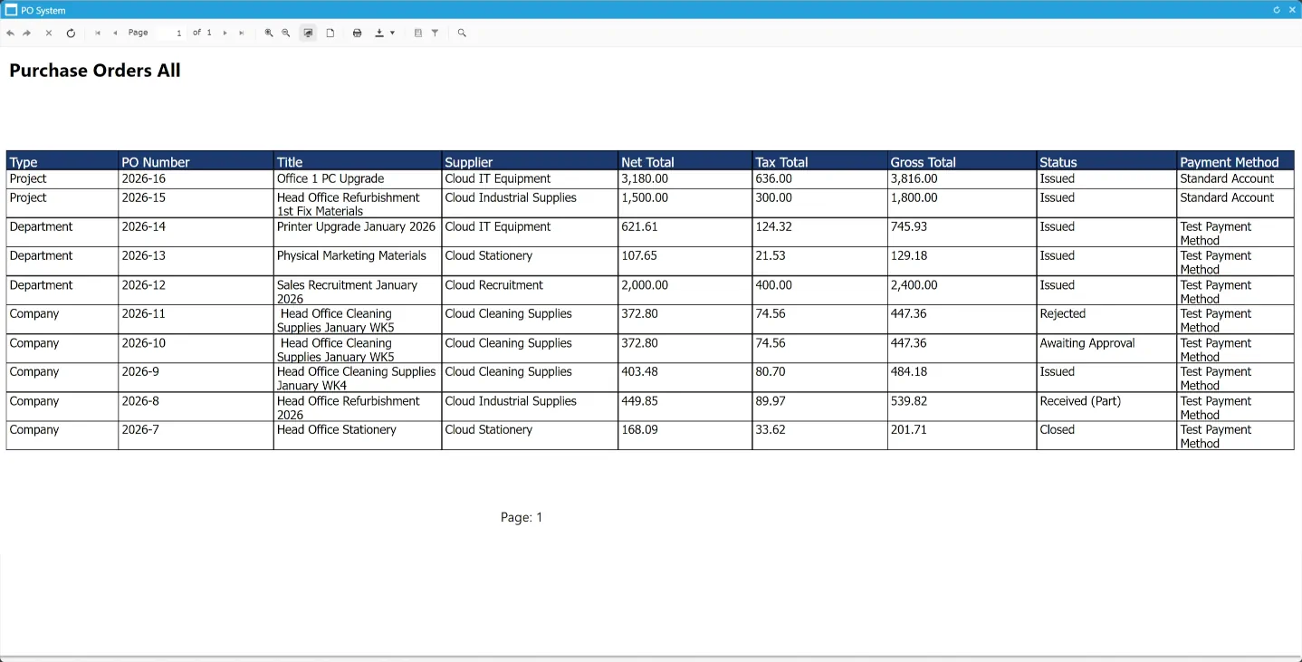Click title Office 1 PC Upgrade
1302x662 pixels.
330,179
